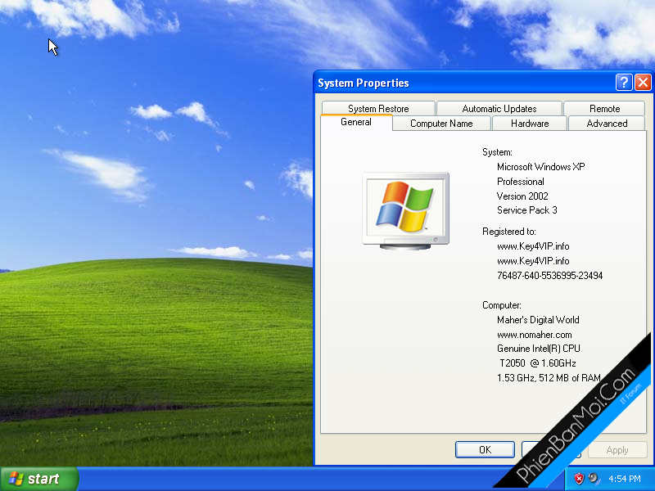Image resolution: width=655 pixels, height=491 pixels.
Task: Click the "Genuine Intel(R) CPU" text
Action: click(539, 349)
